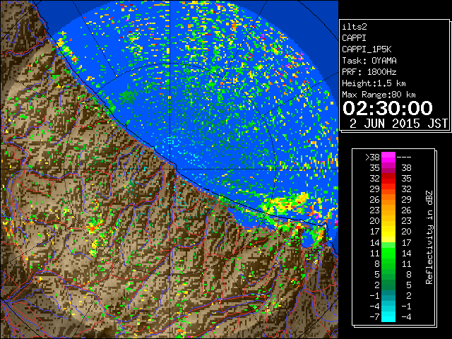
Task: Click the 02:30:00 timestamp
Action: coord(388,108)
